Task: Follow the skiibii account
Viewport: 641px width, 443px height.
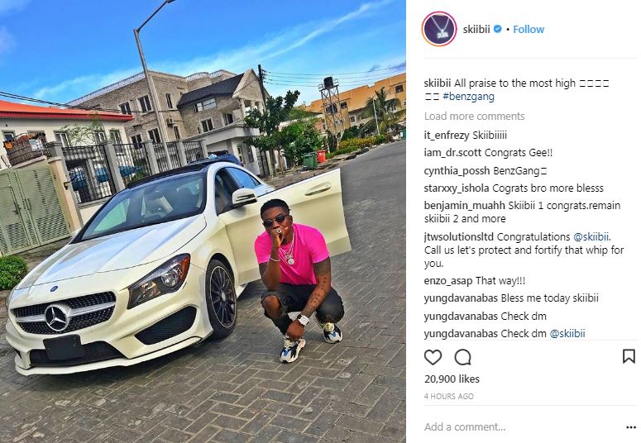Action: pyautogui.click(x=529, y=30)
